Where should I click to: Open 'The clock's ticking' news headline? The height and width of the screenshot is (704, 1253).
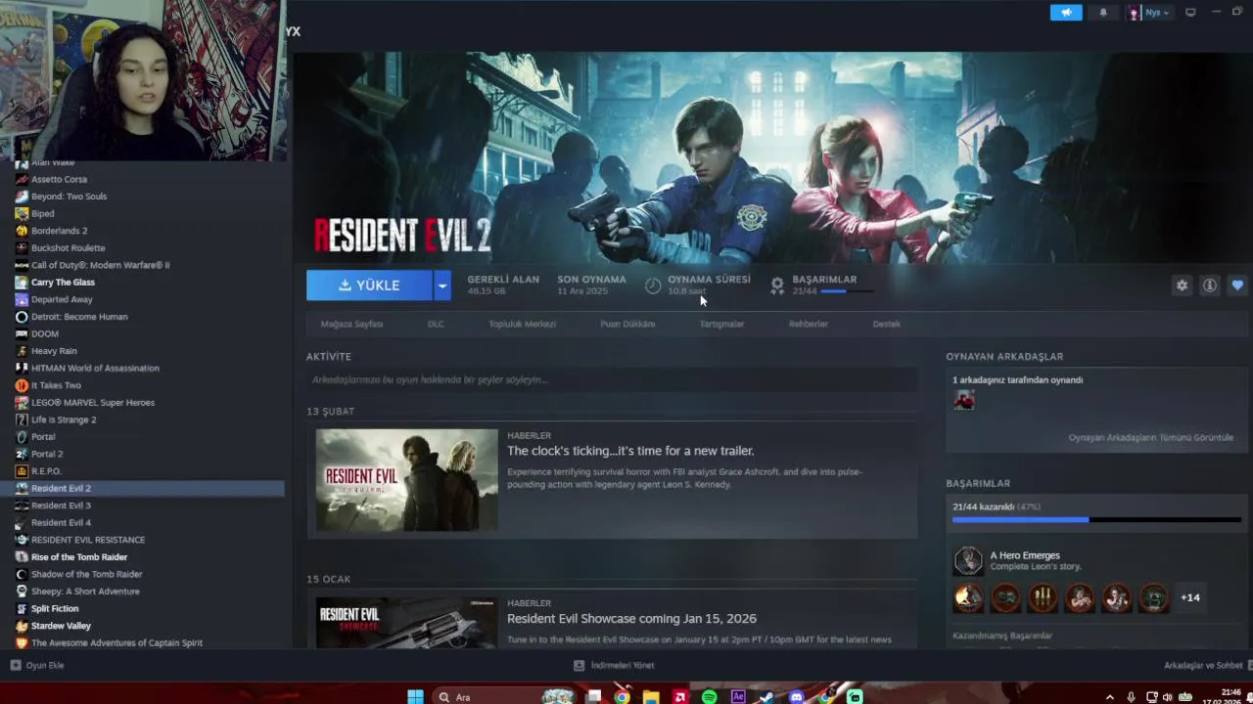tap(630, 451)
